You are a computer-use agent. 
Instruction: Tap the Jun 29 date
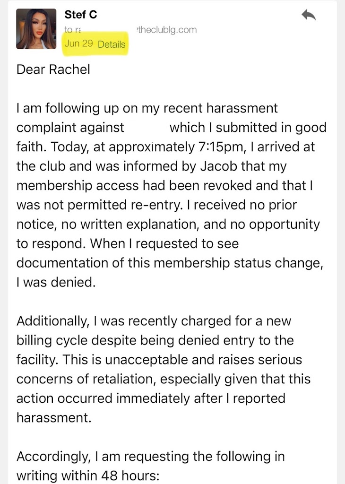pos(78,44)
